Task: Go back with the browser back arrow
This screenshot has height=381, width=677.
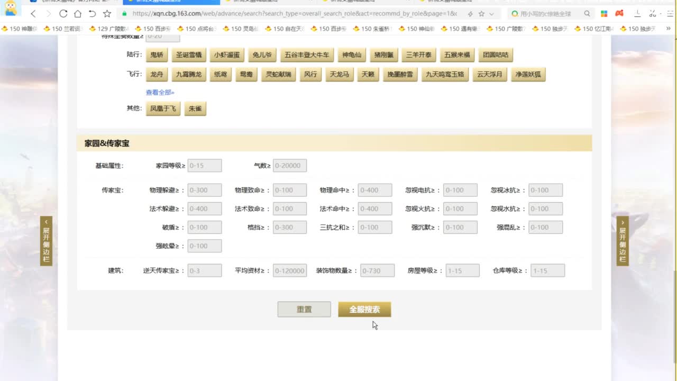Action: [x=33, y=14]
